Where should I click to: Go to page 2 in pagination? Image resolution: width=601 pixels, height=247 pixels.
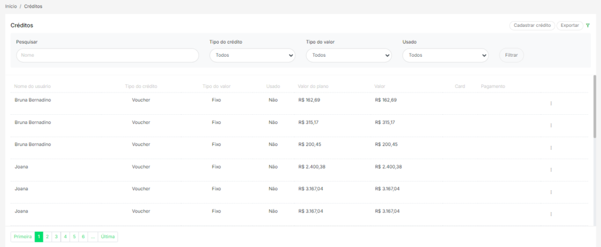pos(48,236)
